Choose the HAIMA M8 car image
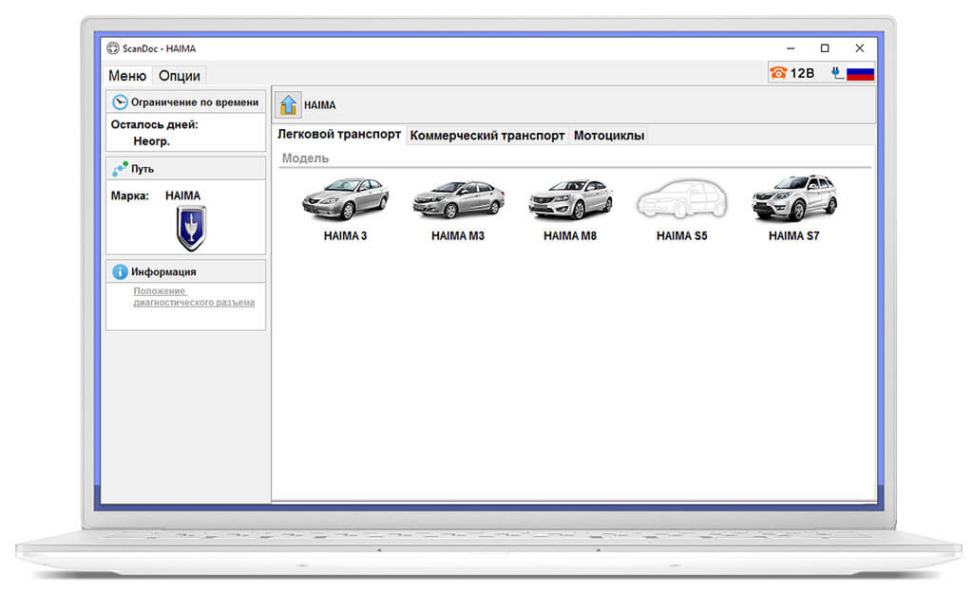This screenshot has width=973, height=594. point(570,199)
